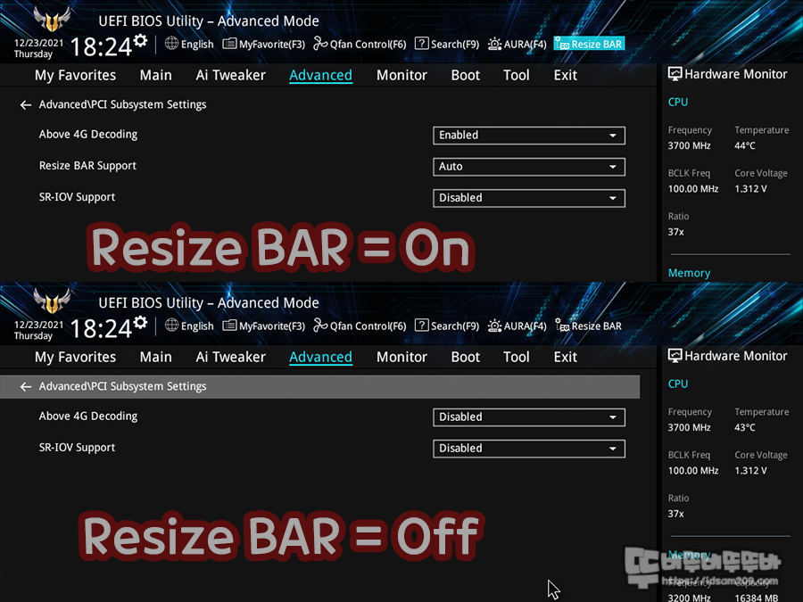Toggle the Resize BAR button in lower BIOS
803x602 pixels.
click(x=589, y=326)
